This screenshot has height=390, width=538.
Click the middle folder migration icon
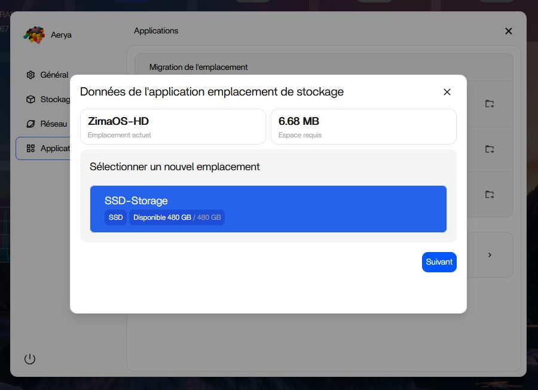(x=490, y=149)
